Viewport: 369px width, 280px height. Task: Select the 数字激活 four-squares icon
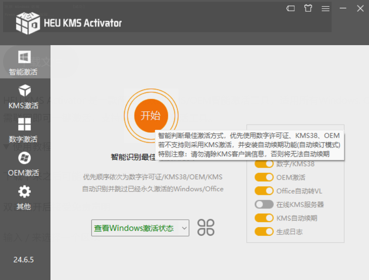[x=24, y=125]
